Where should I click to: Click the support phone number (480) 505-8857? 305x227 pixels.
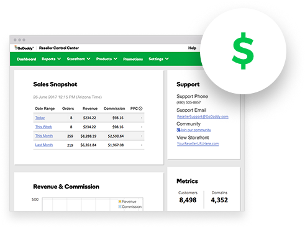pos(189,102)
